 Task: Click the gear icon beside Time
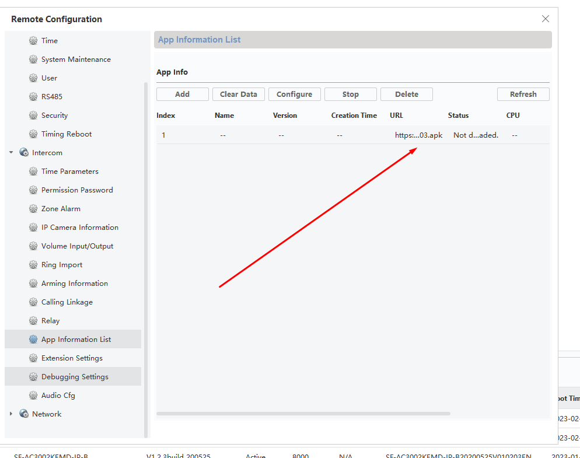[x=33, y=41]
